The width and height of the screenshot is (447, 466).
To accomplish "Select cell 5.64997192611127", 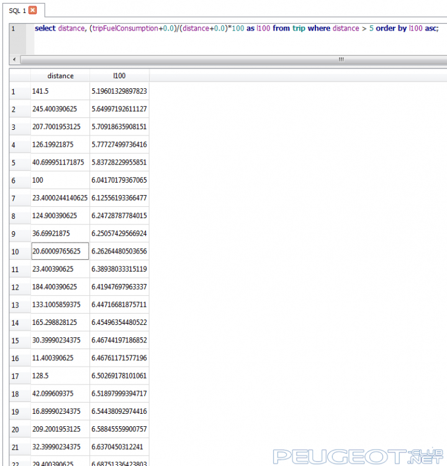I will coord(119,109).
